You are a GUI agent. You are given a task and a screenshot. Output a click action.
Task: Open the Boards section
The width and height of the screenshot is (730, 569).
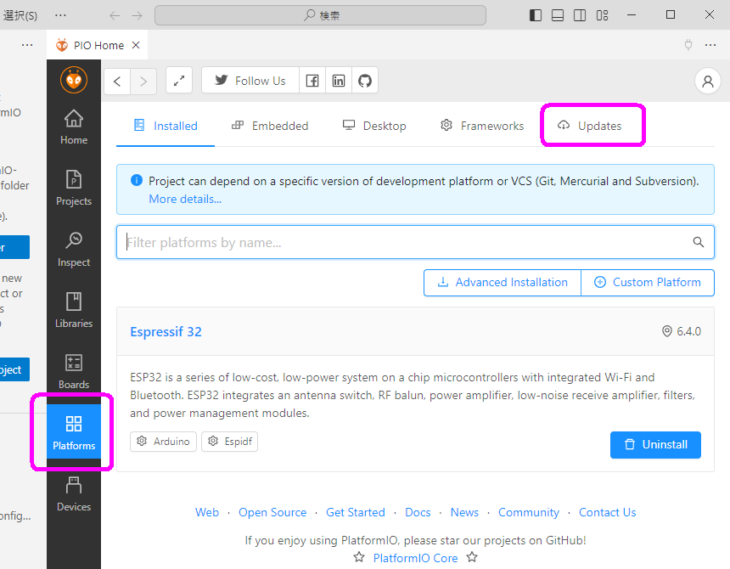pyautogui.click(x=74, y=371)
